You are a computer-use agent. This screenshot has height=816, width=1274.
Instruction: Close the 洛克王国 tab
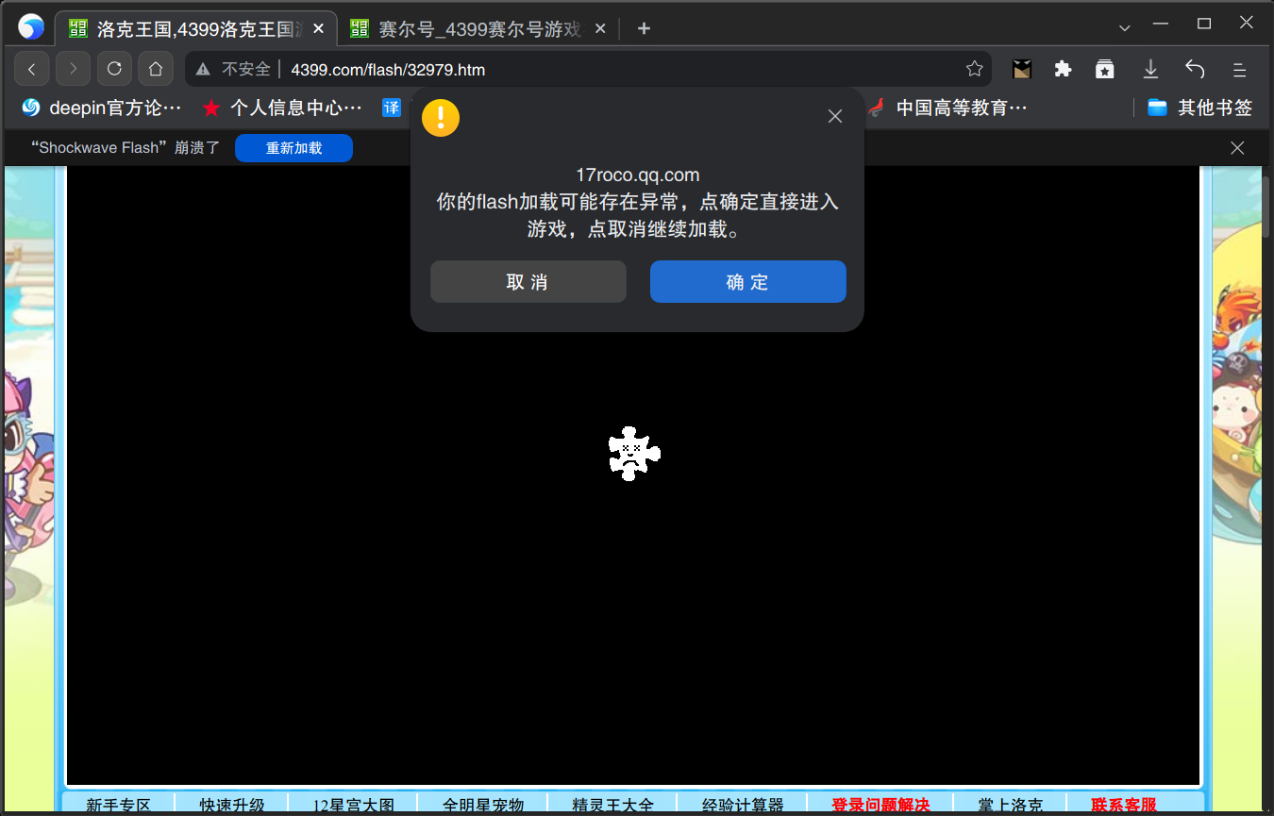pos(318,28)
